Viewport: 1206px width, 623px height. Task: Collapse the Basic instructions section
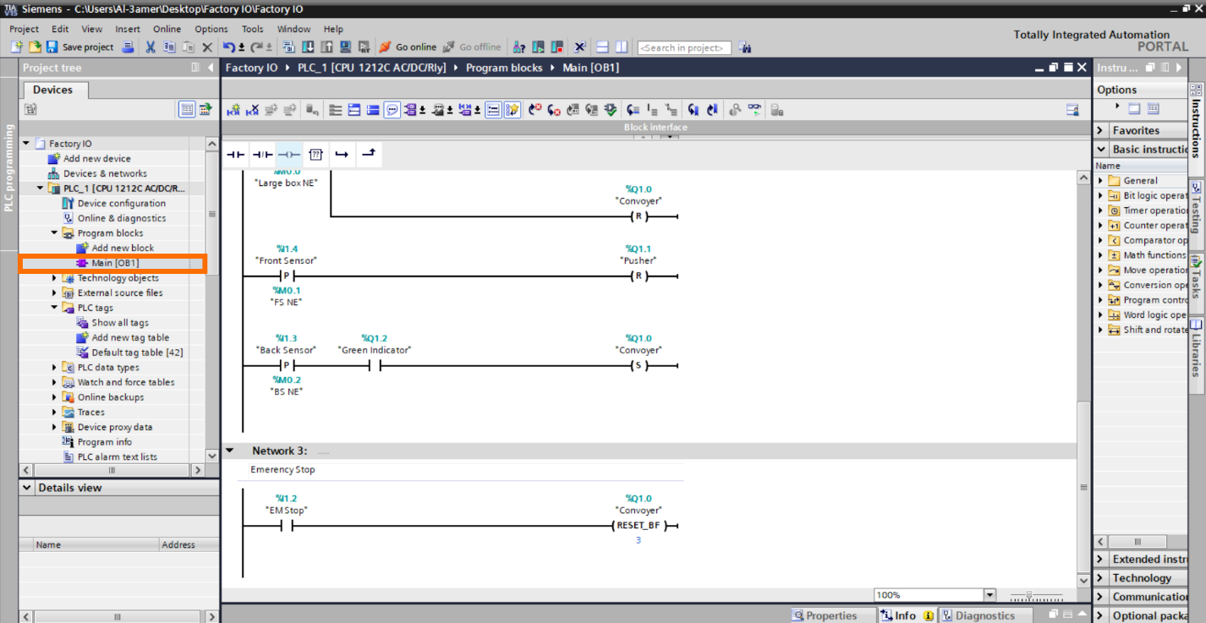(1100, 149)
